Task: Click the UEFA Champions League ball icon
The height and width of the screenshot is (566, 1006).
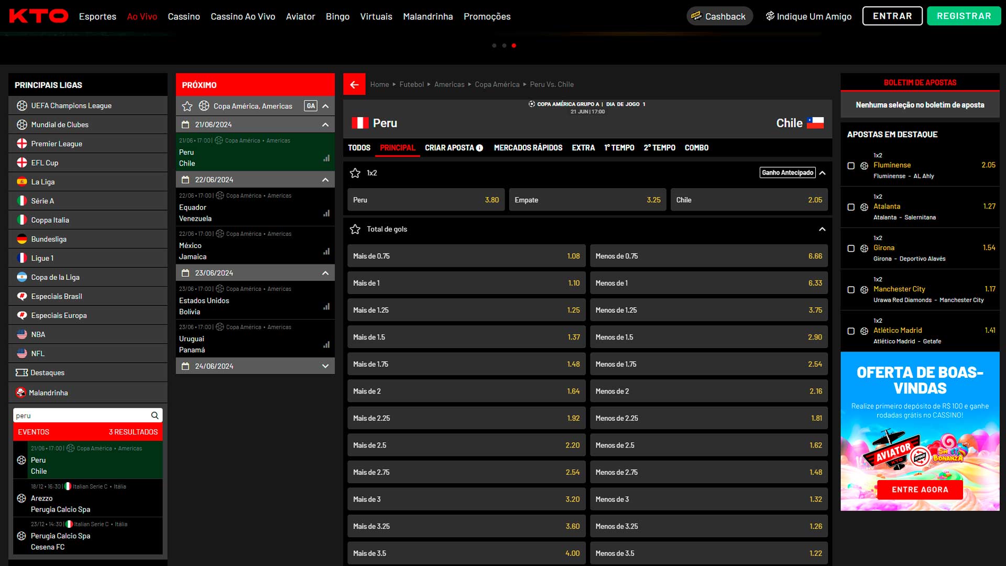Action: [22, 105]
